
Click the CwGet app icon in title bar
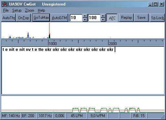[5, 4]
